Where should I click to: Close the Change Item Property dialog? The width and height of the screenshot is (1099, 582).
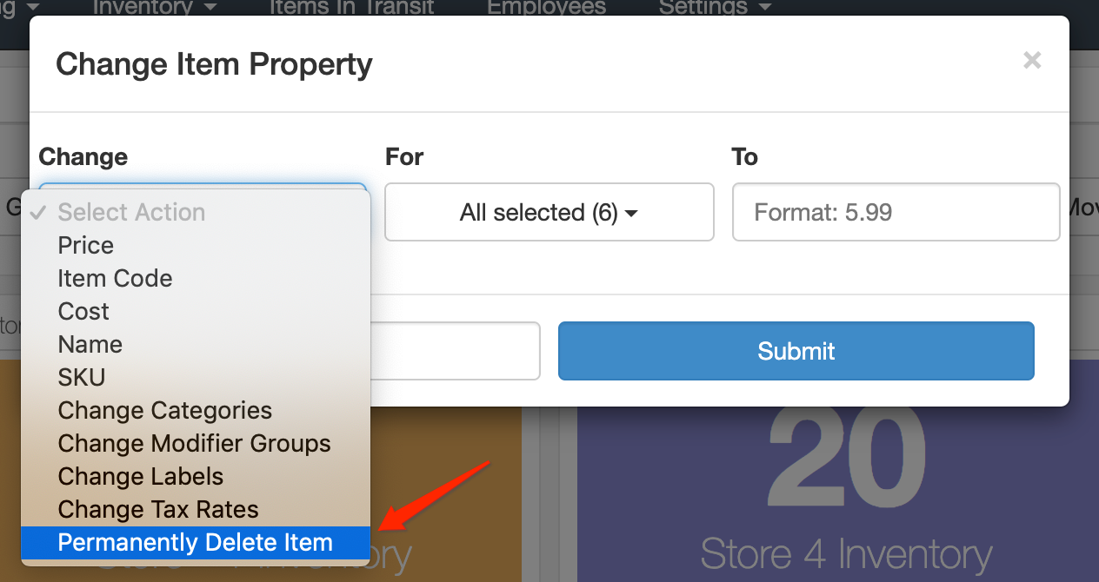point(1032,60)
